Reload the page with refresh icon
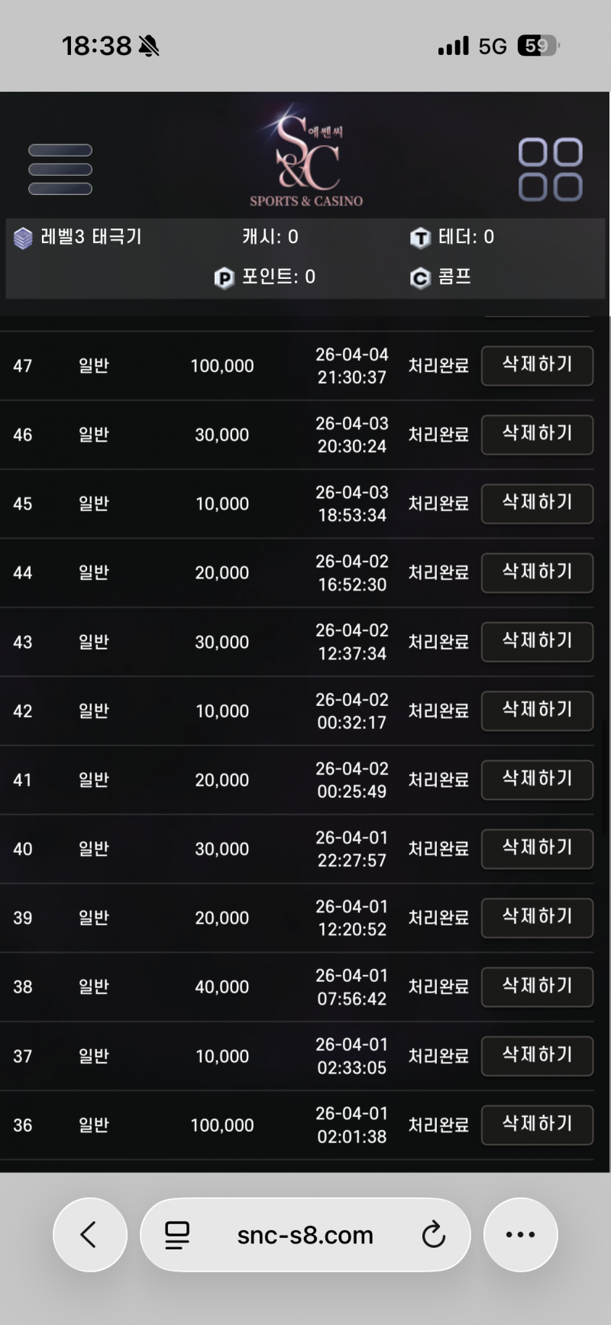Viewport: 611px width, 1325px height. click(433, 1234)
